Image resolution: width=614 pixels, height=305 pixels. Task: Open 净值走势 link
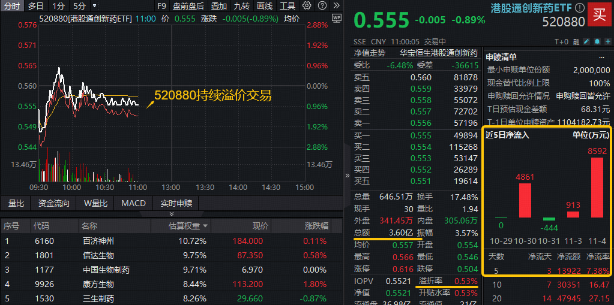click(370, 53)
